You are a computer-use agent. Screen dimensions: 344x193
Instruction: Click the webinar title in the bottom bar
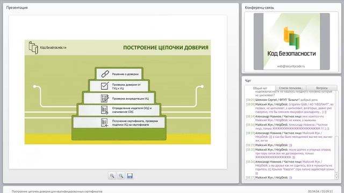(x=57, y=191)
